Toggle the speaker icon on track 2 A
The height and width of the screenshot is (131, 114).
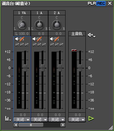tap(52, 39)
